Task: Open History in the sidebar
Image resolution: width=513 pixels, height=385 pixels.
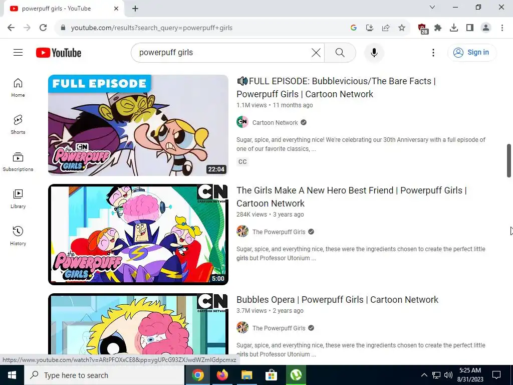Action: 18,236
